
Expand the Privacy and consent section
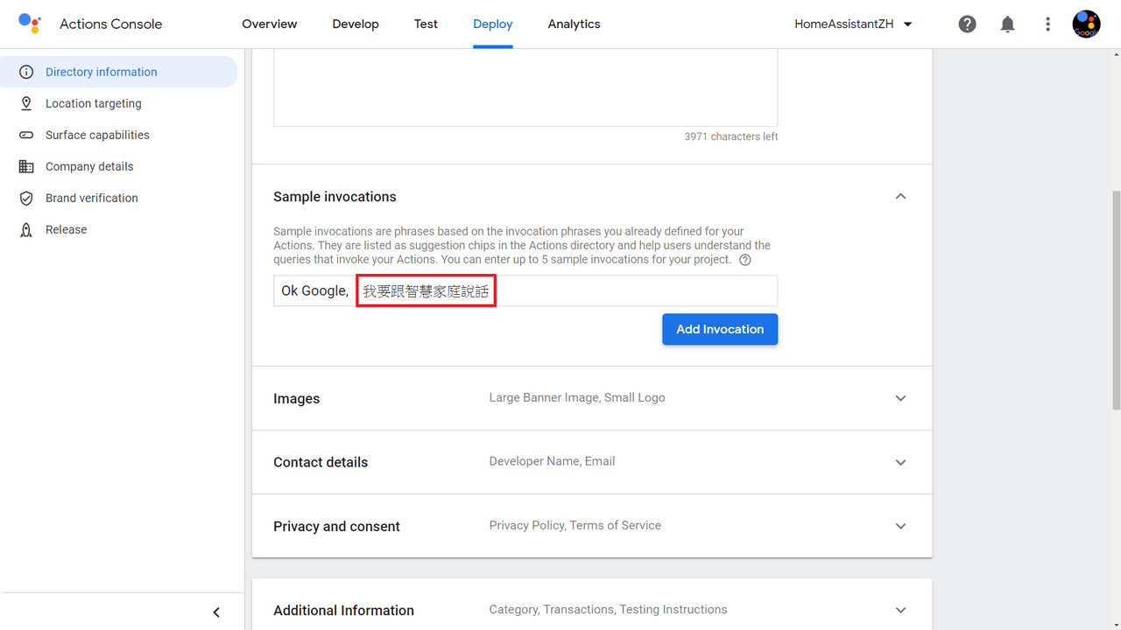900,526
